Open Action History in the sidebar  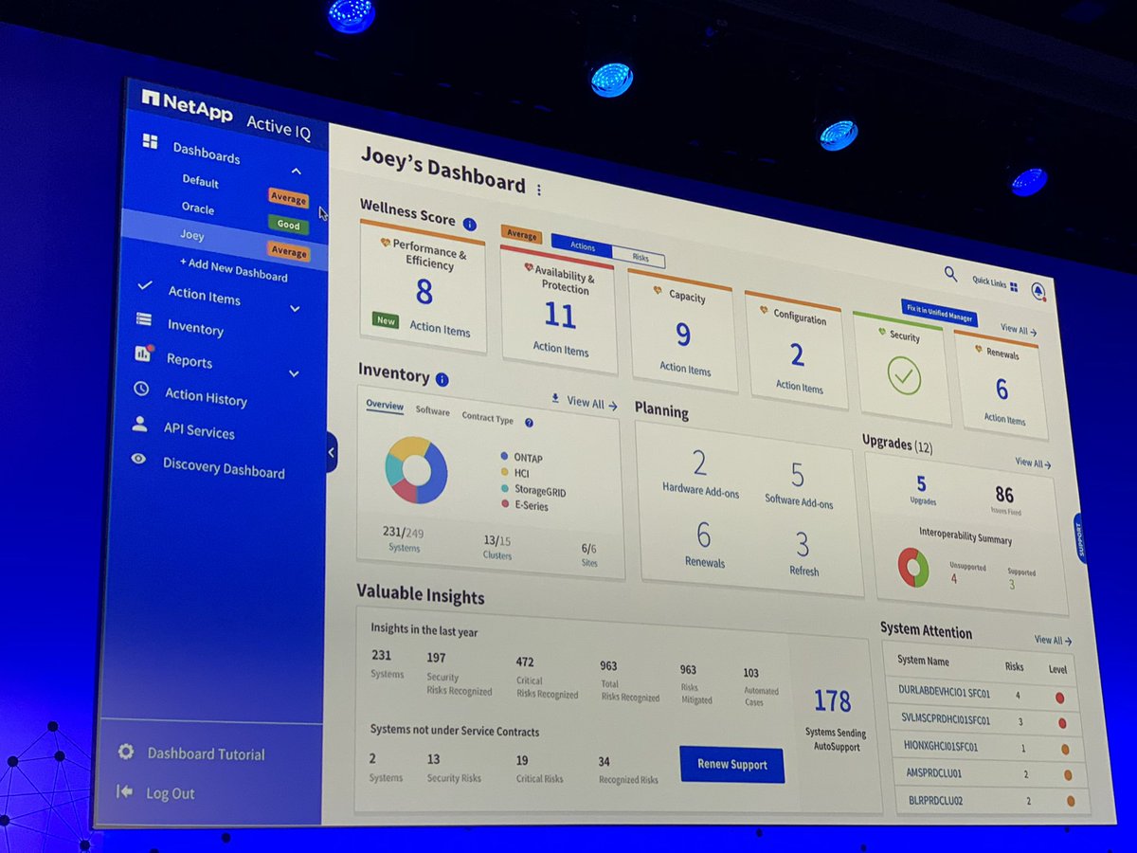coord(206,397)
